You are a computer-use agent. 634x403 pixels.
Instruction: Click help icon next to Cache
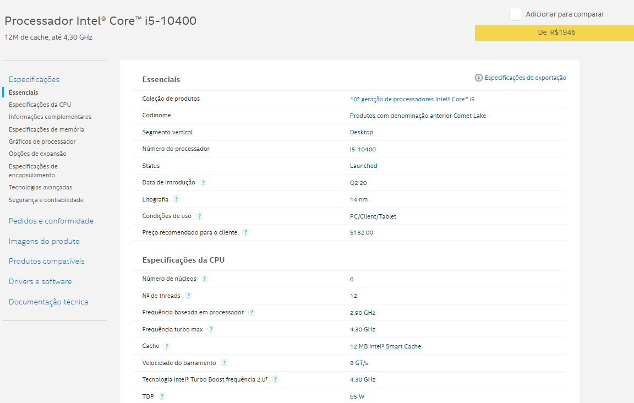167,346
